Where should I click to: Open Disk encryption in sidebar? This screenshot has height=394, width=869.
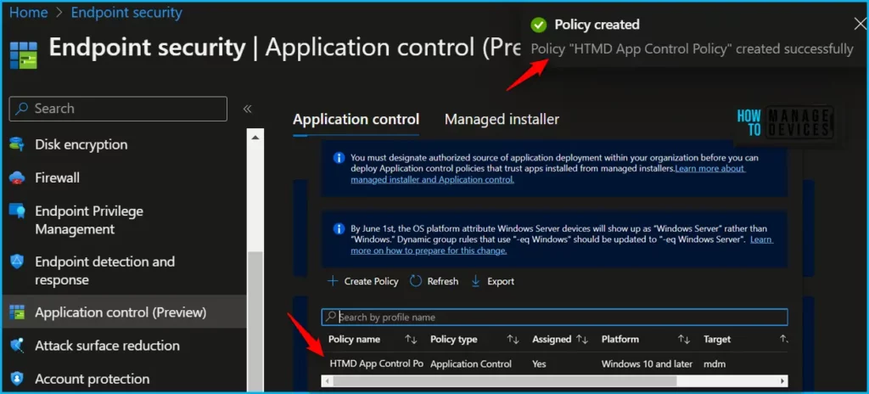pos(81,144)
